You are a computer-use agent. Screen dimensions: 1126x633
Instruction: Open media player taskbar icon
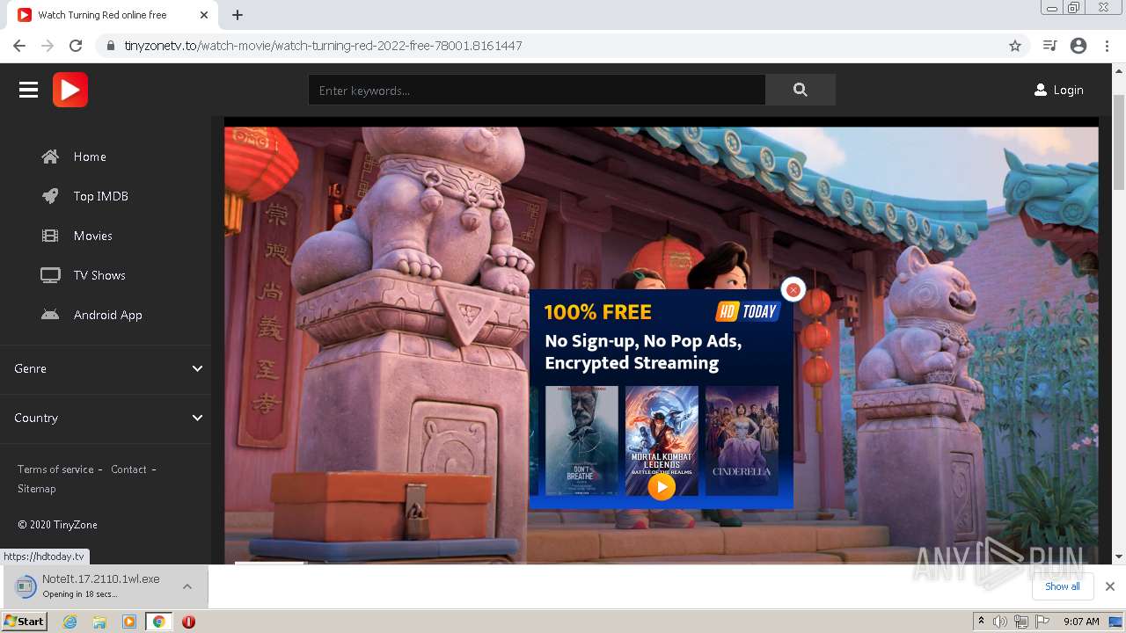click(129, 622)
